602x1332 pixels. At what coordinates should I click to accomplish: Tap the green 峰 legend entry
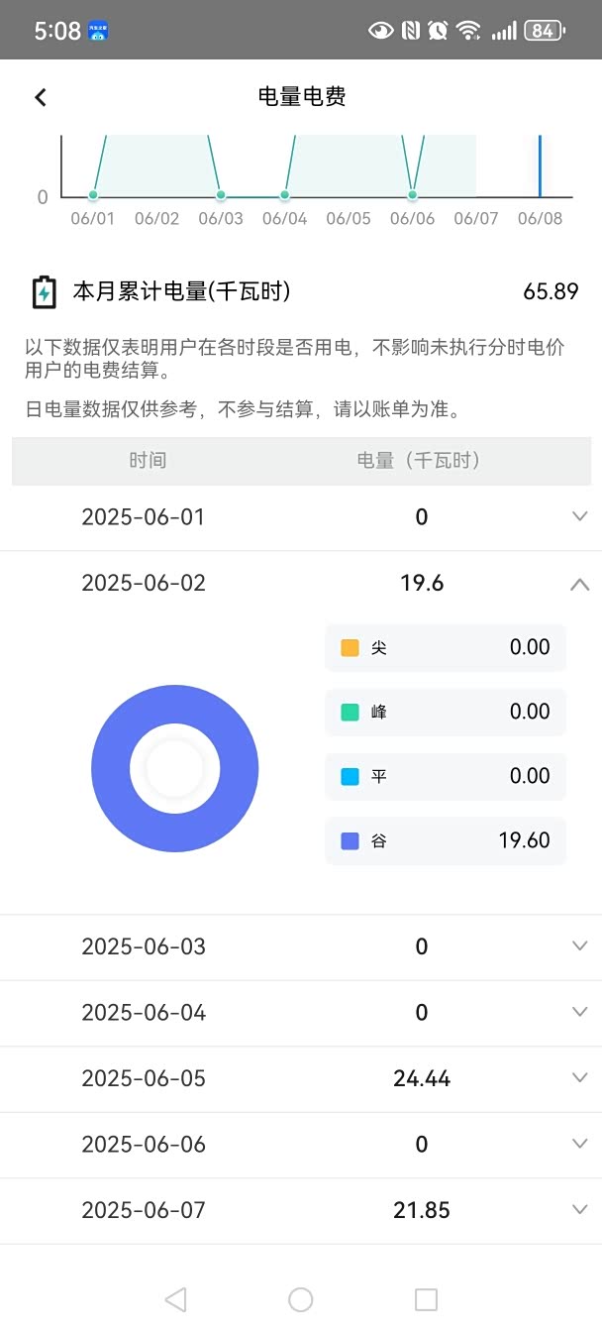pyautogui.click(x=446, y=712)
